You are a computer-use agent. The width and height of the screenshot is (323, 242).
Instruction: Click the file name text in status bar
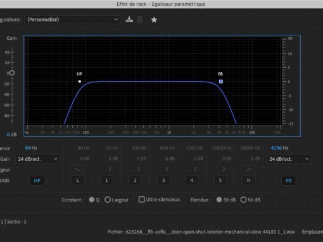pos(201,232)
